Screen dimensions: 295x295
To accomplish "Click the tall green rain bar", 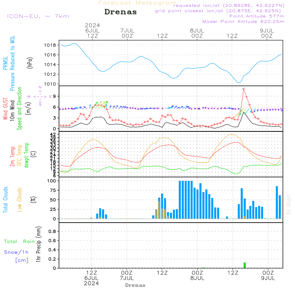I will (245, 265).
